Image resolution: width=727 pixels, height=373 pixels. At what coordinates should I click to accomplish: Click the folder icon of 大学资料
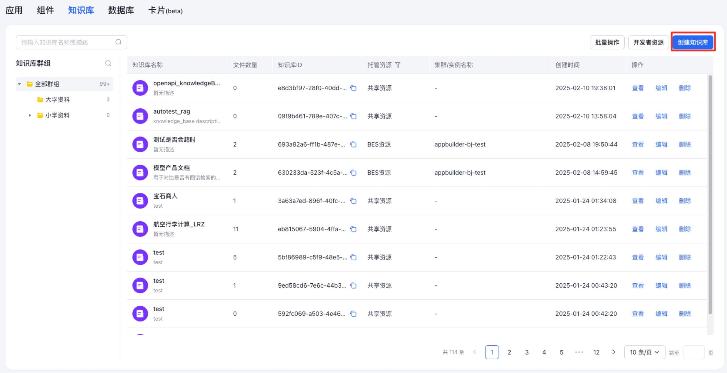[x=40, y=100]
